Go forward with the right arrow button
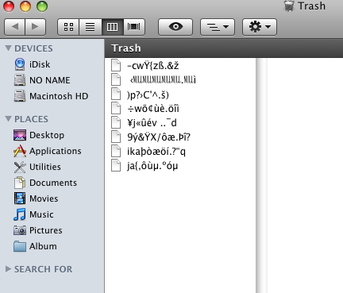This screenshot has width=343, height=293. pos(36,27)
